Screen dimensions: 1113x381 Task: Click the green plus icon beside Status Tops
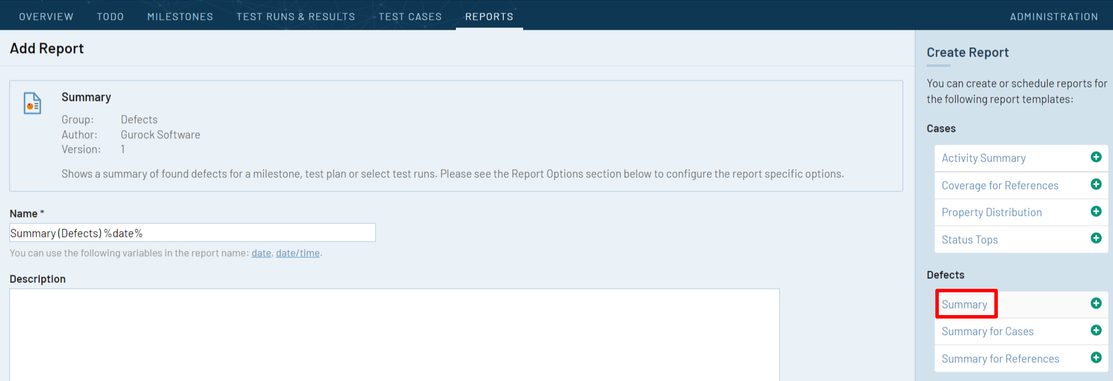[1096, 239]
